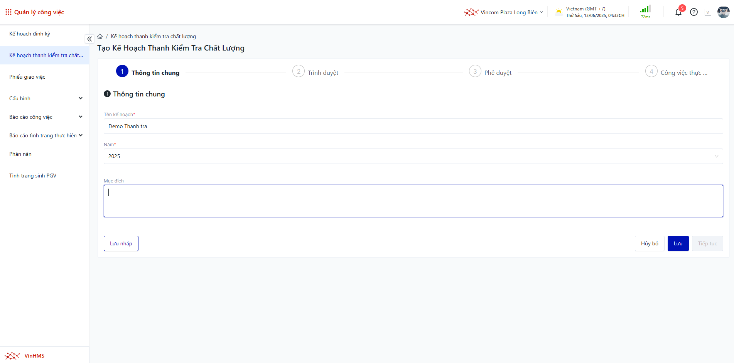Switch language using the VI icon

pyautogui.click(x=708, y=12)
